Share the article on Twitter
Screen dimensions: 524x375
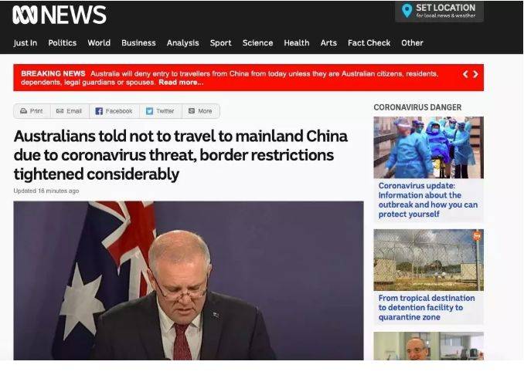(161, 111)
